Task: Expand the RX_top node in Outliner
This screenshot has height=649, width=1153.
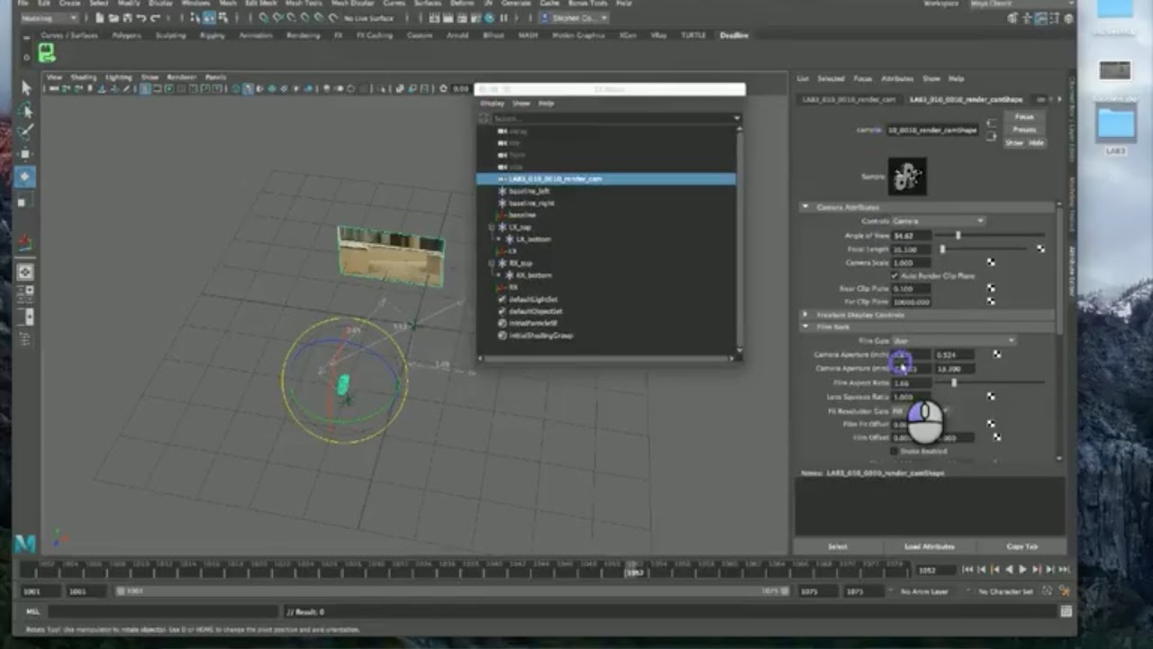Action: point(492,263)
